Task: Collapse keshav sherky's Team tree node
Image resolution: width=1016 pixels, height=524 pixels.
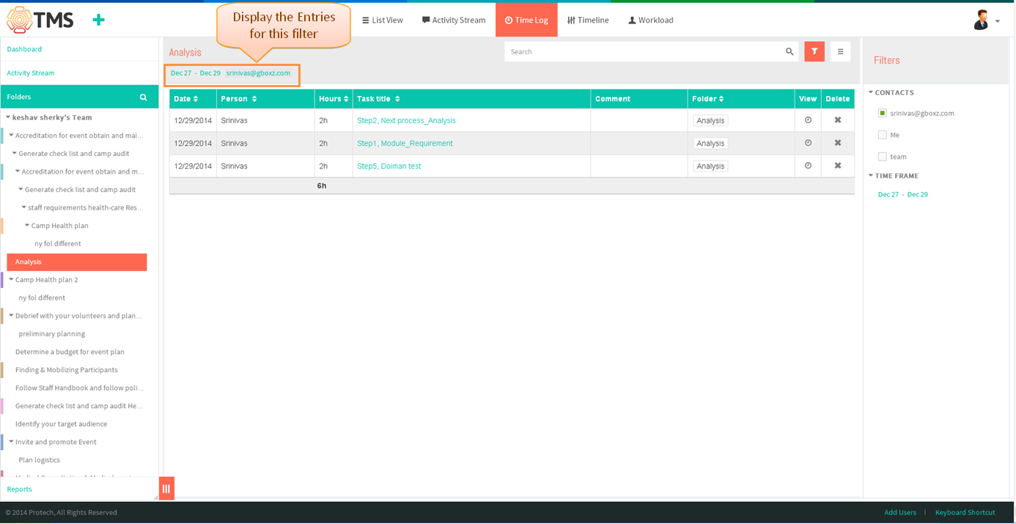Action: point(8,117)
